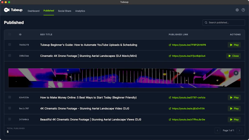Play the How to Make Money Online video
The height and width of the screenshot is (140, 249).
(234, 97)
